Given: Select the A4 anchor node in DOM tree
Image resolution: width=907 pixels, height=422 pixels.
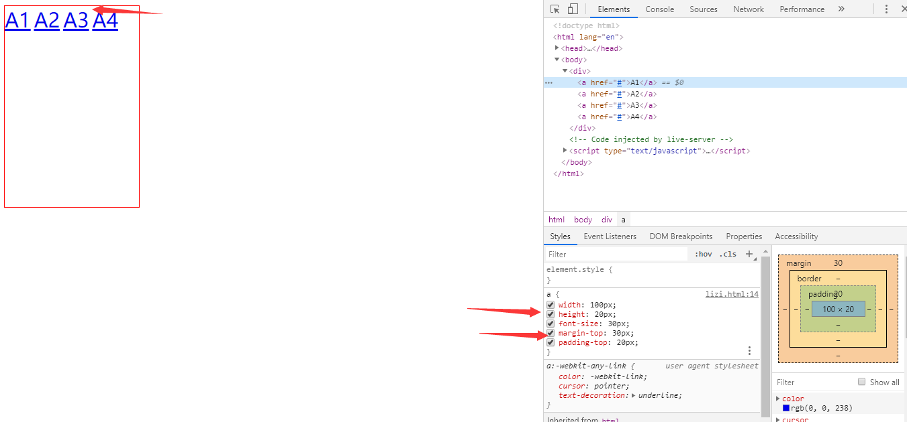Looking at the screenshot, I should click(x=617, y=117).
